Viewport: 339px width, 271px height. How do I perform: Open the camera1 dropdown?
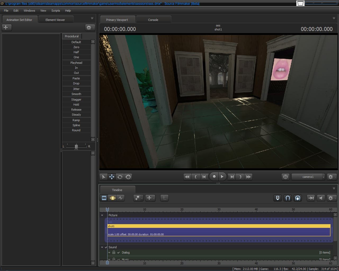pos(308,177)
